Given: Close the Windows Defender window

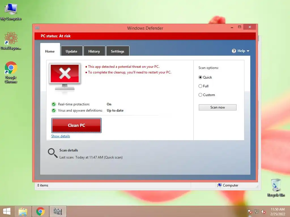Looking at the screenshot, I should pos(250,27).
